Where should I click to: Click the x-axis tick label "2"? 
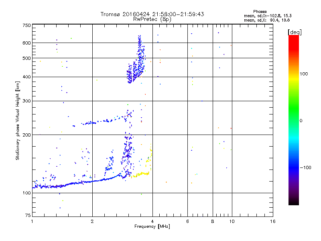92,221
